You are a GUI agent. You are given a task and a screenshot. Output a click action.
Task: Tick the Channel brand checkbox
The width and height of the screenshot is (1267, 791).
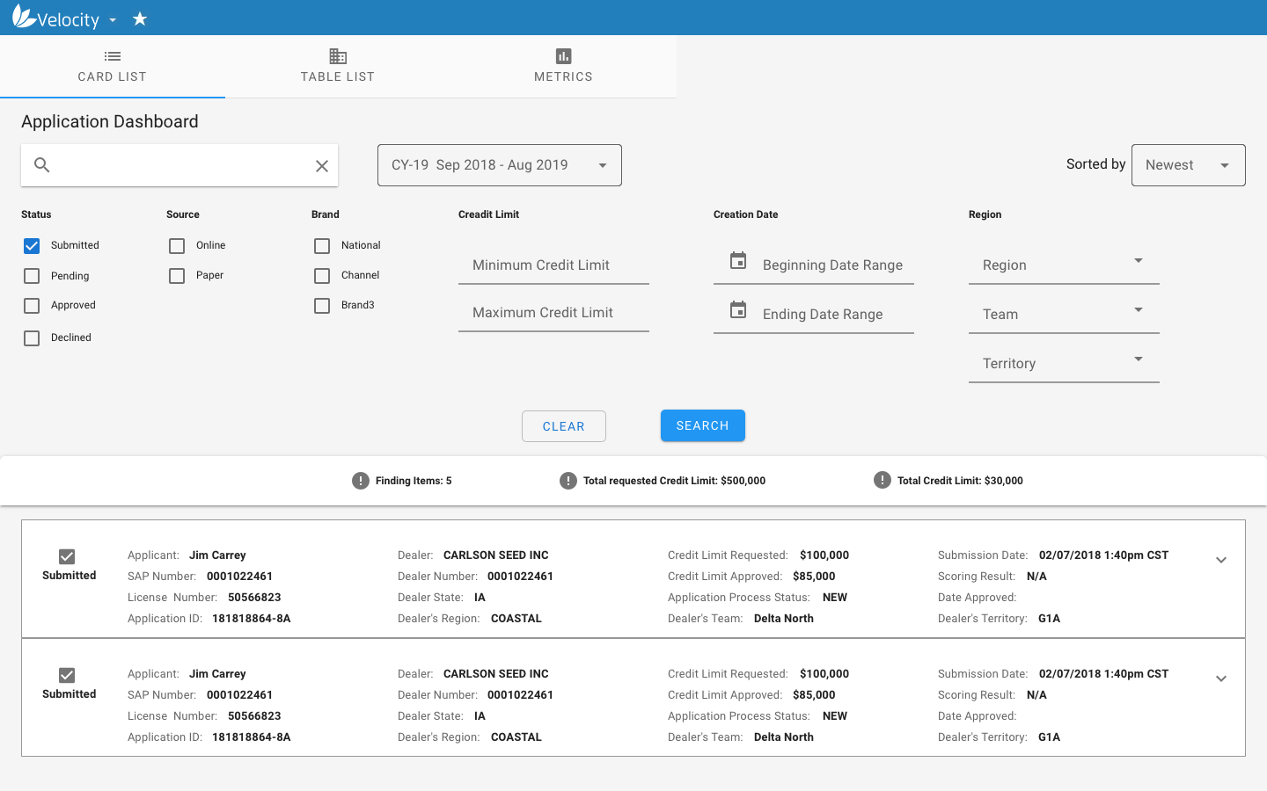coord(322,276)
